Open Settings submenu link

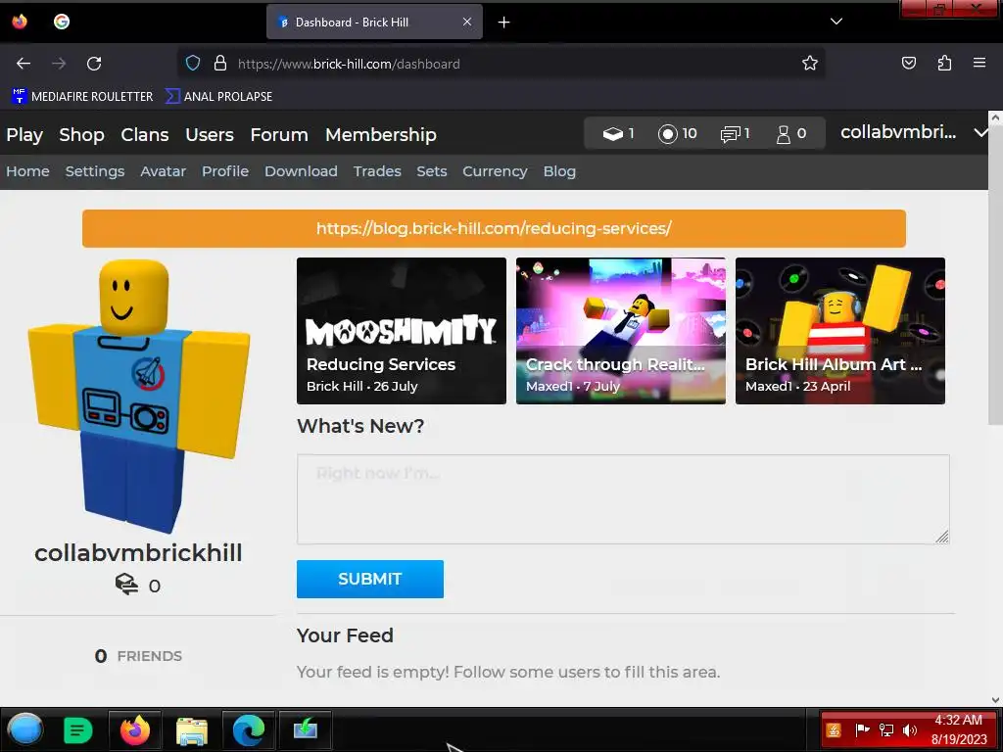point(95,171)
